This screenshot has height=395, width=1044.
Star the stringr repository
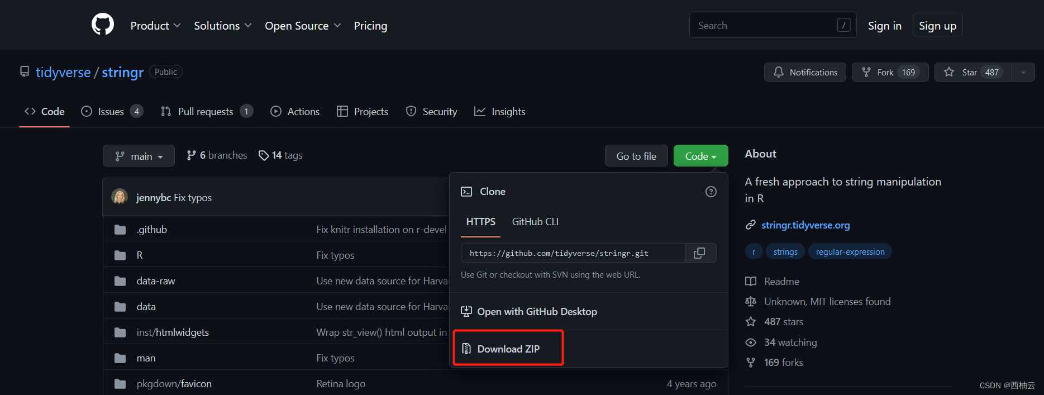973,72
